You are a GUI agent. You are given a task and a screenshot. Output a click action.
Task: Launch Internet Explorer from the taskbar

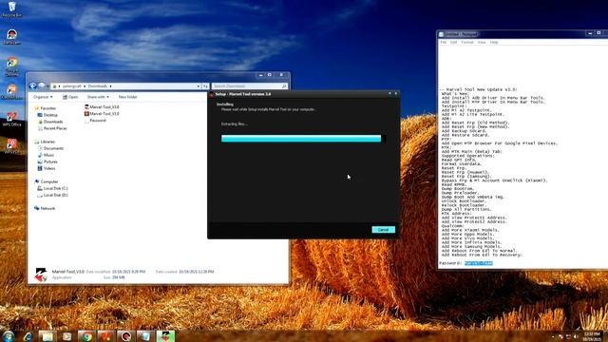click(x=28, y=336)
